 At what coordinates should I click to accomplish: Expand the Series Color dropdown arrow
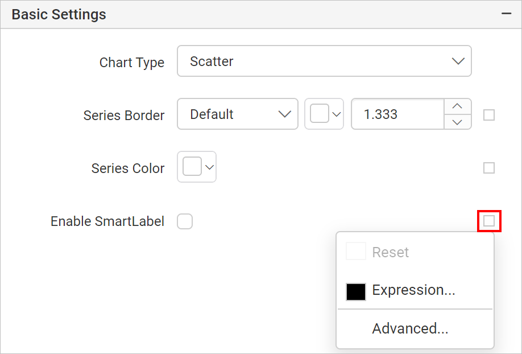pos(209,167)
